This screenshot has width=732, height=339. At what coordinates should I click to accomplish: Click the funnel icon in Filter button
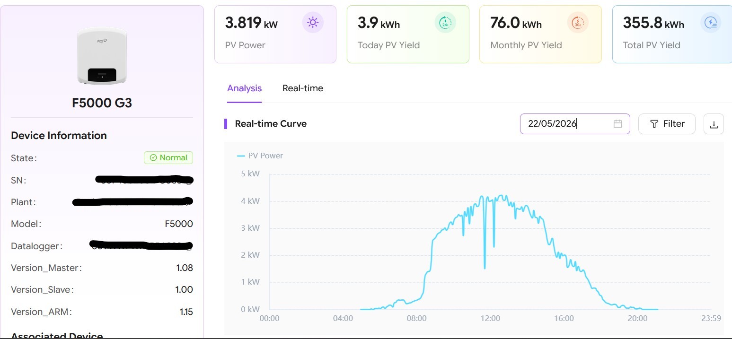point(654,124)
